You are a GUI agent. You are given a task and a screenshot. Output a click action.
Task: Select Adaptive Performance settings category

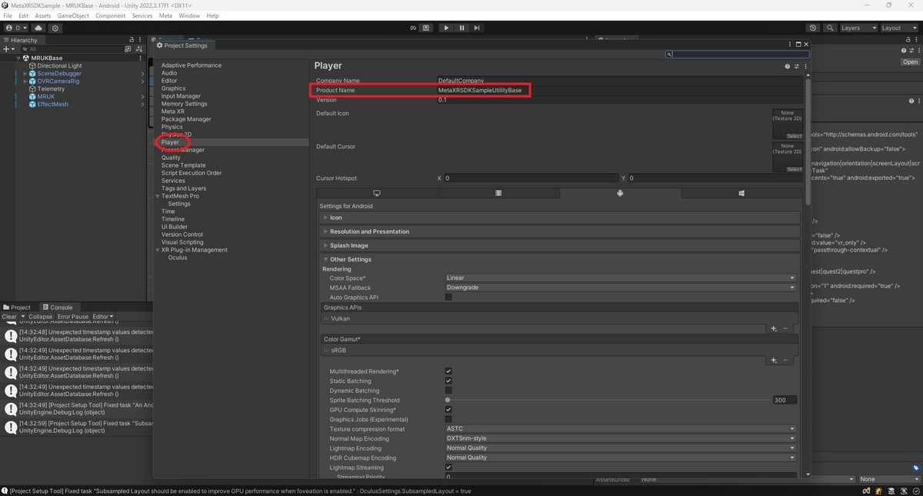(x=192, y=65)
